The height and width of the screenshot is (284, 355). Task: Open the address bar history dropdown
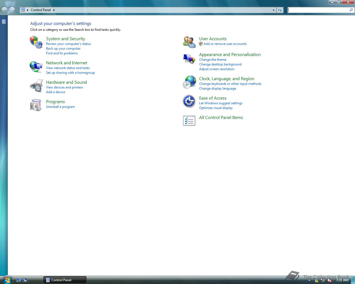[x=273, y=10]
